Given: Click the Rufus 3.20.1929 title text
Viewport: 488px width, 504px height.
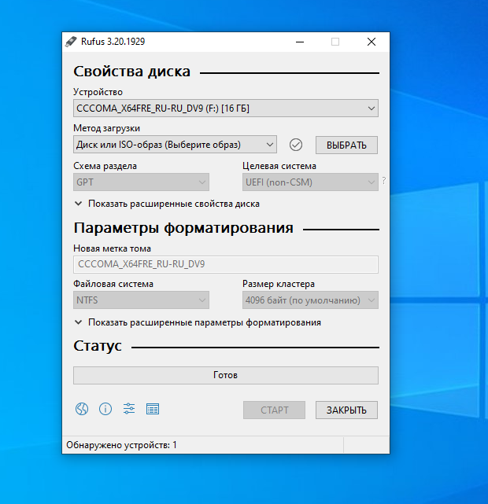Looking at the screenshot, I should click(113, 42).
